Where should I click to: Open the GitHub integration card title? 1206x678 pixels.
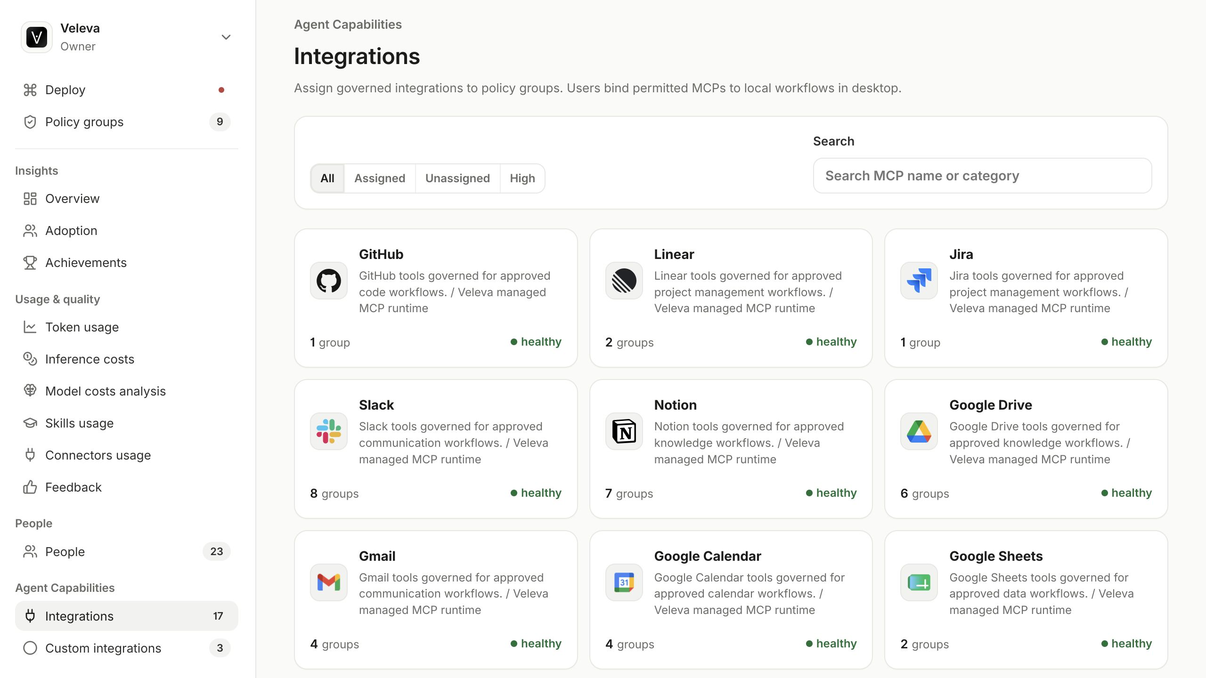[381, 254]
